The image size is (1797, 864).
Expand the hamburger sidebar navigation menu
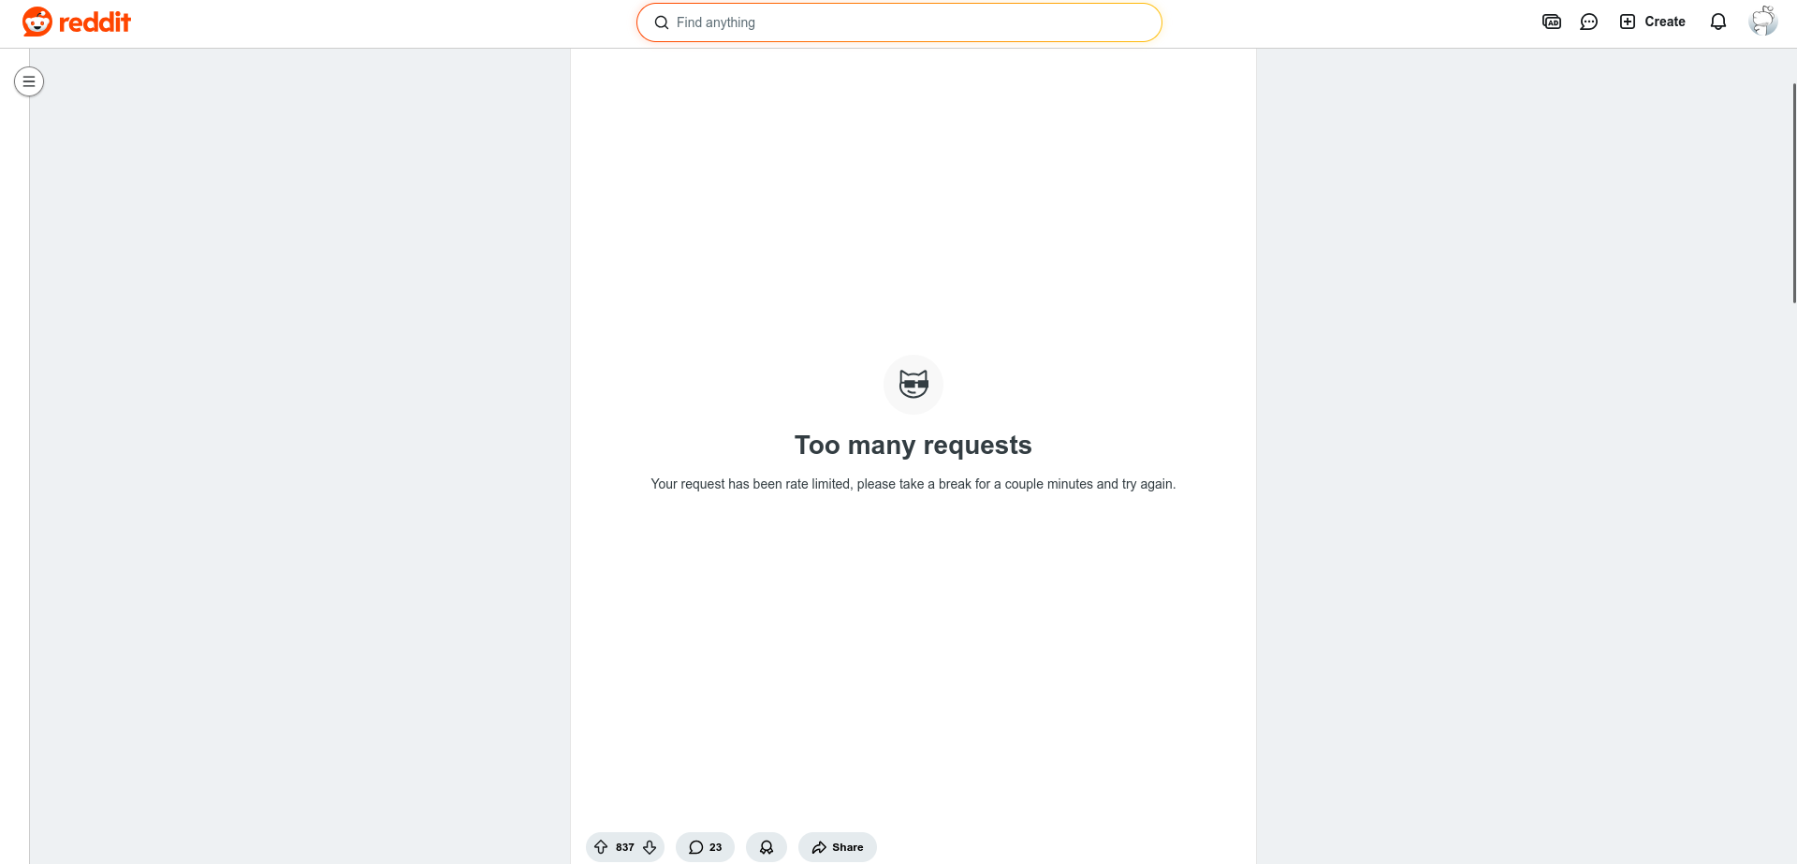[x=29, y=81]
